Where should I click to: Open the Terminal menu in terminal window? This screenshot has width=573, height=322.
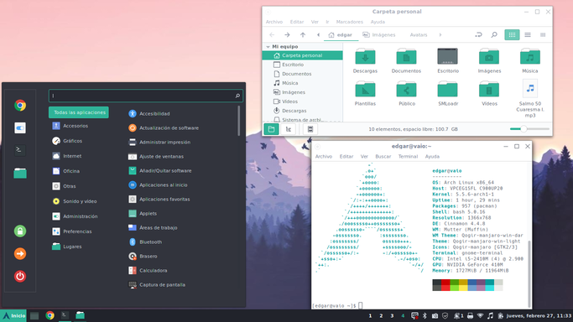click(x=408, y=156)
